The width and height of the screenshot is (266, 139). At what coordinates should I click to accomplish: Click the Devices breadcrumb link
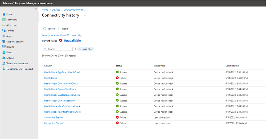pyautogui.click(x=56, y=10)
